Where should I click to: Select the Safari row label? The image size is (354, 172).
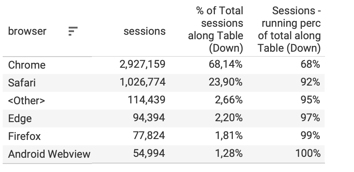point(22,82)
